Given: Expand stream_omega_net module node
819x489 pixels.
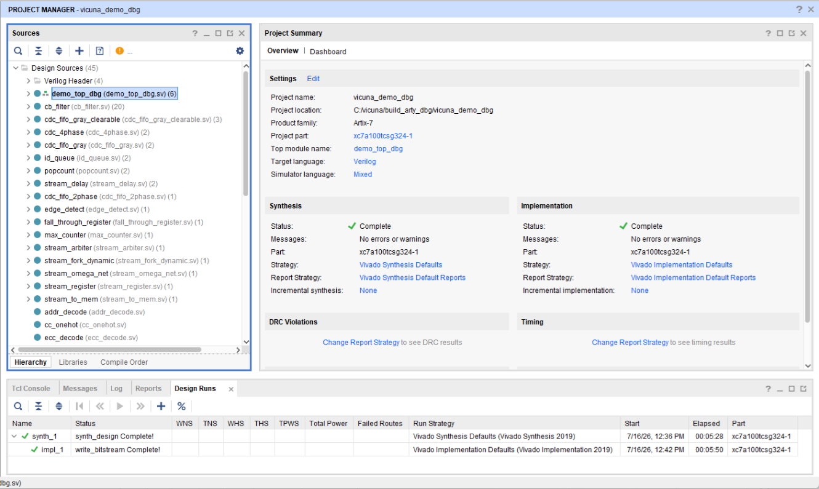Looking at the screenshot, I should click(28, 274).
